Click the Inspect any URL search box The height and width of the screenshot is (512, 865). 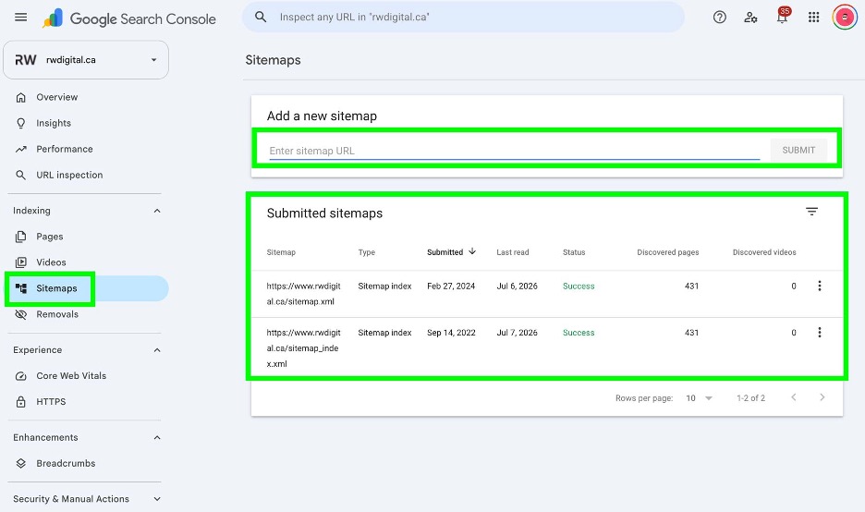tap(463, 18)
